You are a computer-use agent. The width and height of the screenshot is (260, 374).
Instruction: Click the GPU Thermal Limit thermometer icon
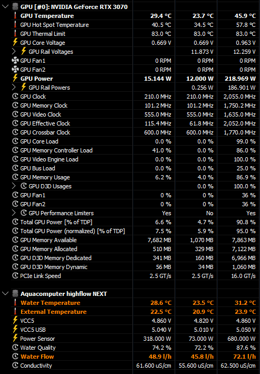(x=15, y=34)
